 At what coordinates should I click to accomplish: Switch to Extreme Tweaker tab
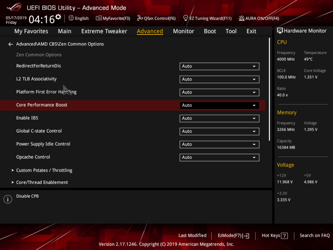[104, 31]
